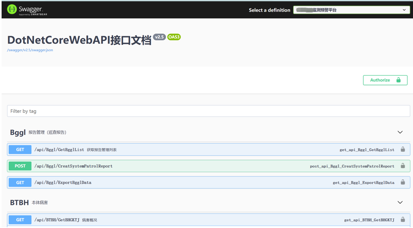The image size is (413, 228).
Task: Expand GET button for /api/Bggl/GetBgglList
Action: [20, 150]
